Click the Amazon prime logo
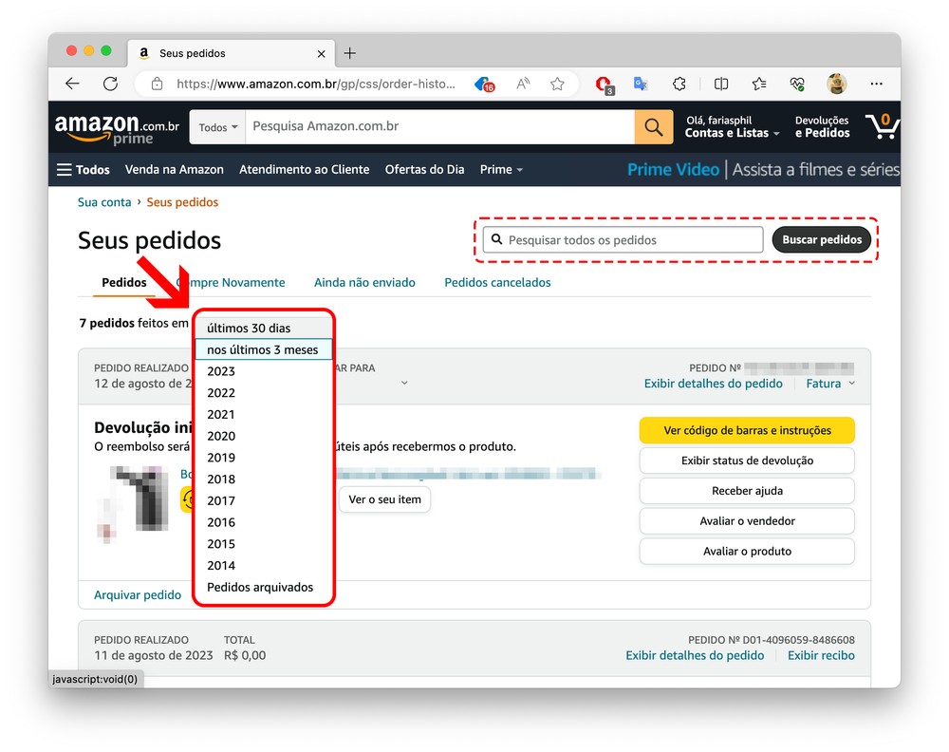Viewport: 949px width, 752px height. click(x=117, y=127)
